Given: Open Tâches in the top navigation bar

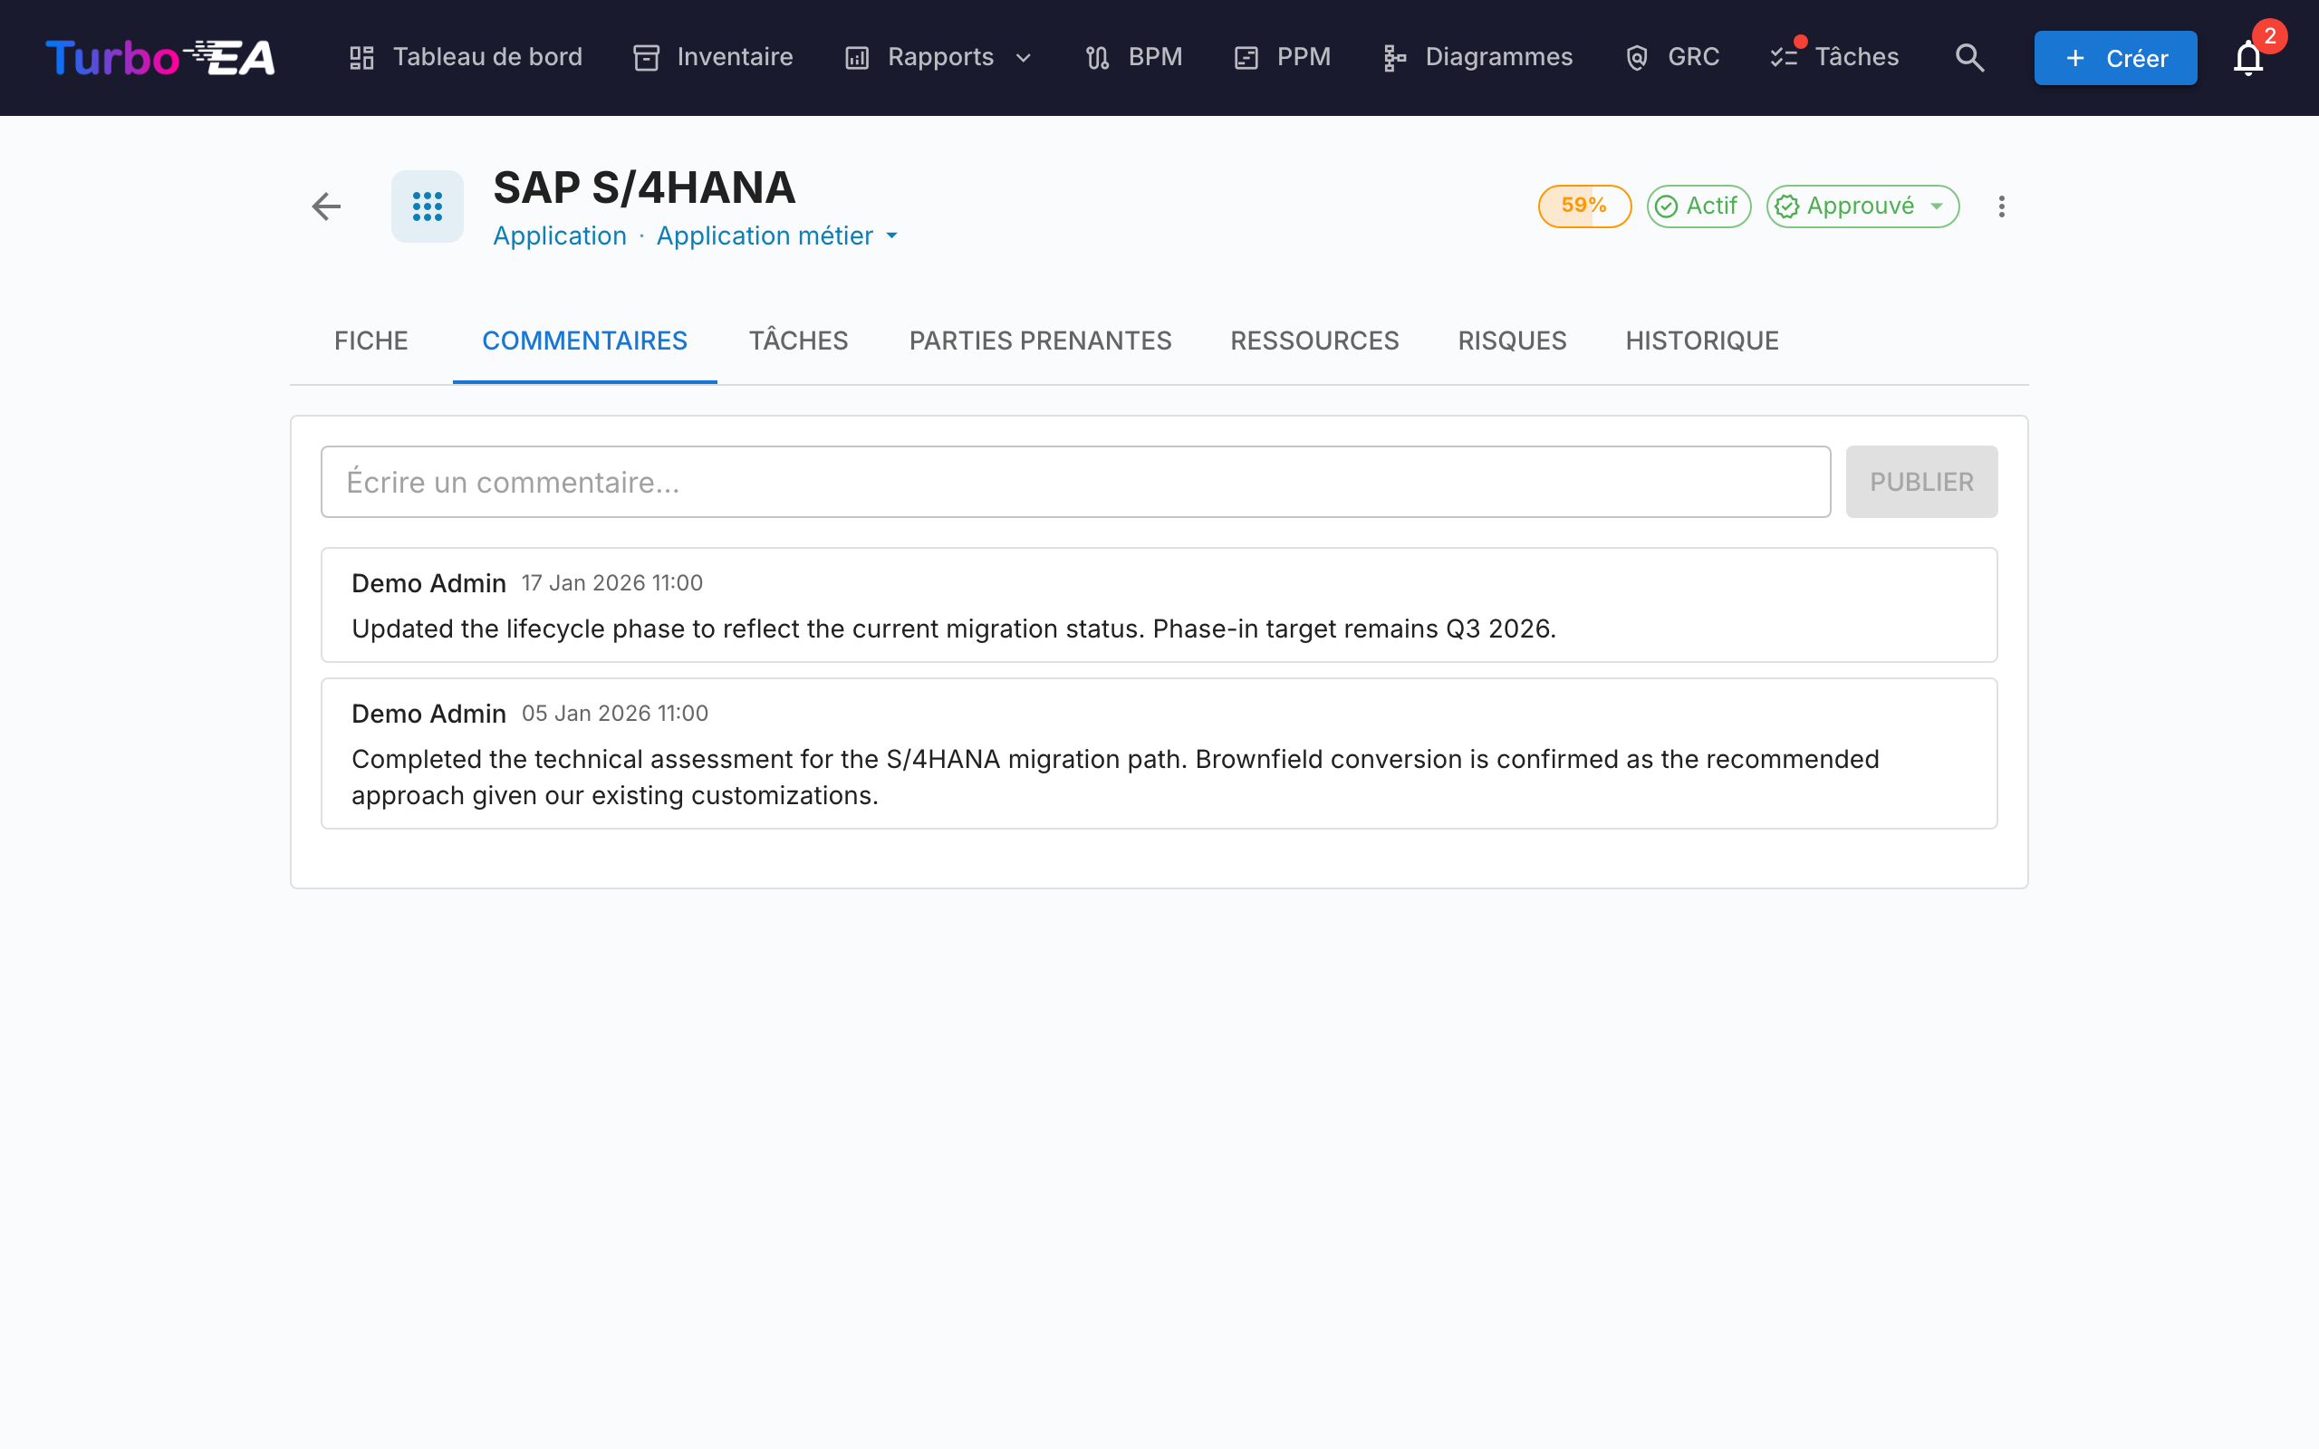Looking at the screenshot, I should click(1834, 57).
